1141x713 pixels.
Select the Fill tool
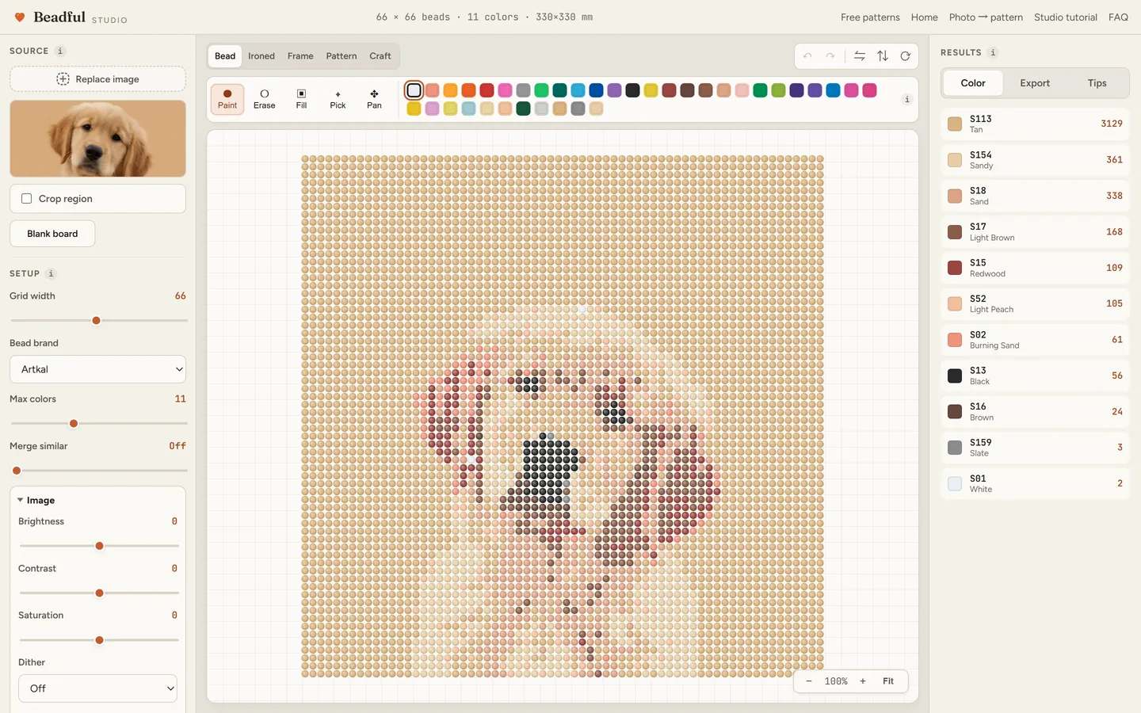coord(301,99)
